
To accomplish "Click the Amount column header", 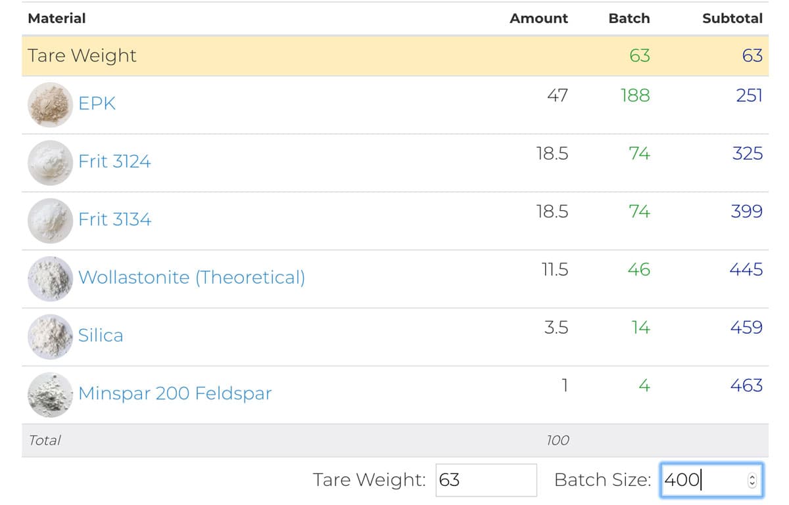I will pyautogui.click(x=538, y=18).
